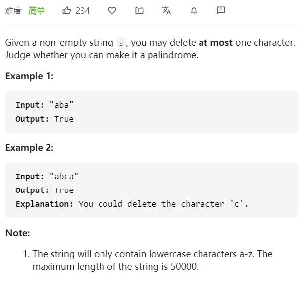Click the Output True line in Example 1
The width and height of the screenshot is (302, 283).
45,119
